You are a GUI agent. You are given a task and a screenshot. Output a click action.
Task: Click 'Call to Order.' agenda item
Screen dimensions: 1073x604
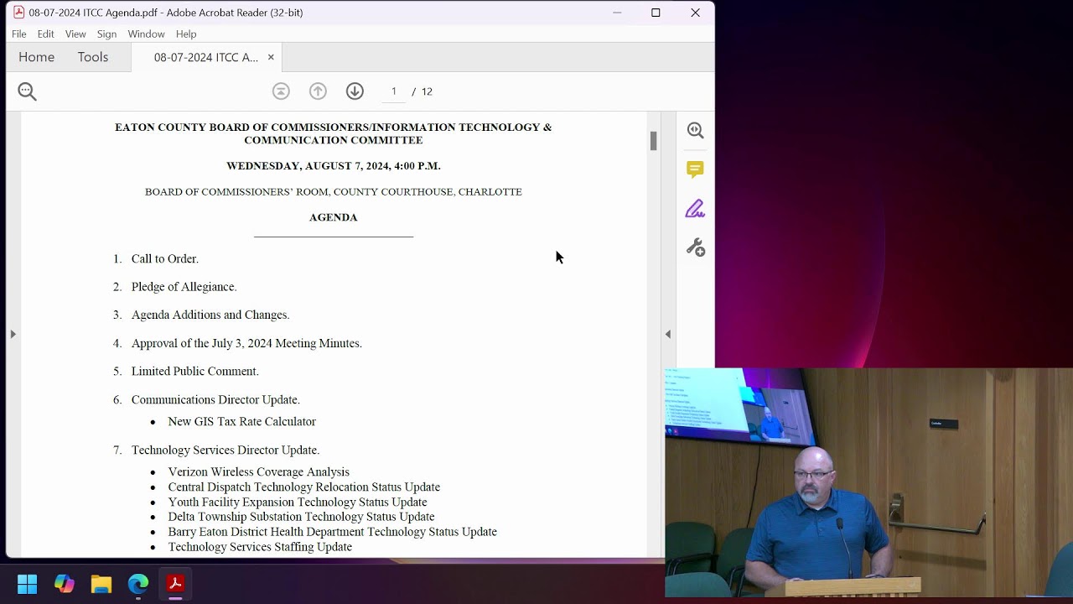pyautogui.click(x=165, y=258)
